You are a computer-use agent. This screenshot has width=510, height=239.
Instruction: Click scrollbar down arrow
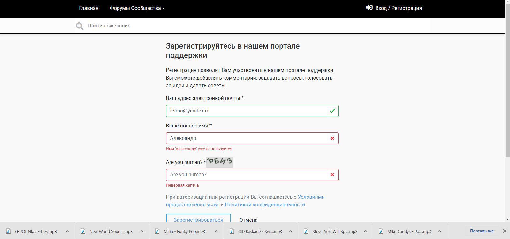pos(507,219)
